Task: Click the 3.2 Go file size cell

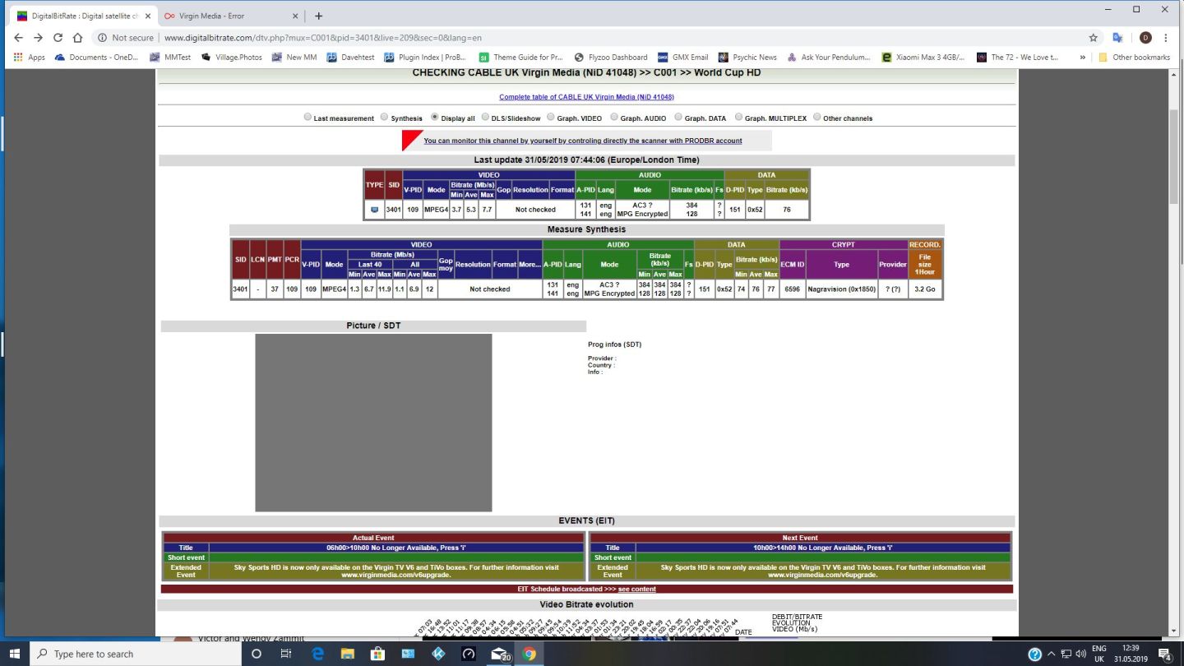Action: click(925, 289)
